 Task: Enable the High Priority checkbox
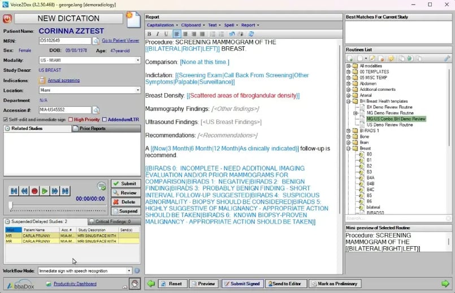tap(71, 120)
